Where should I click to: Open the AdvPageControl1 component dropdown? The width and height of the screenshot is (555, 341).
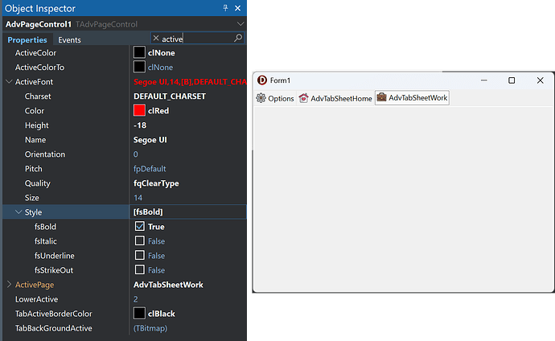coord(240,24)
